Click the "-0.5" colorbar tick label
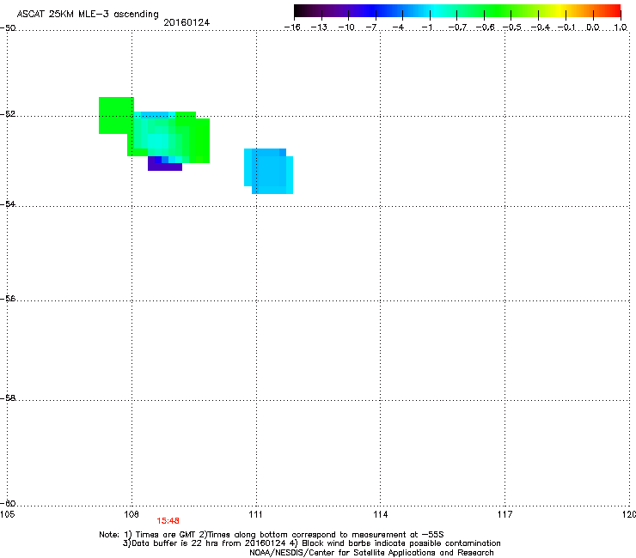The height and width of the screenshot is (558, 636). coord(512,27)
